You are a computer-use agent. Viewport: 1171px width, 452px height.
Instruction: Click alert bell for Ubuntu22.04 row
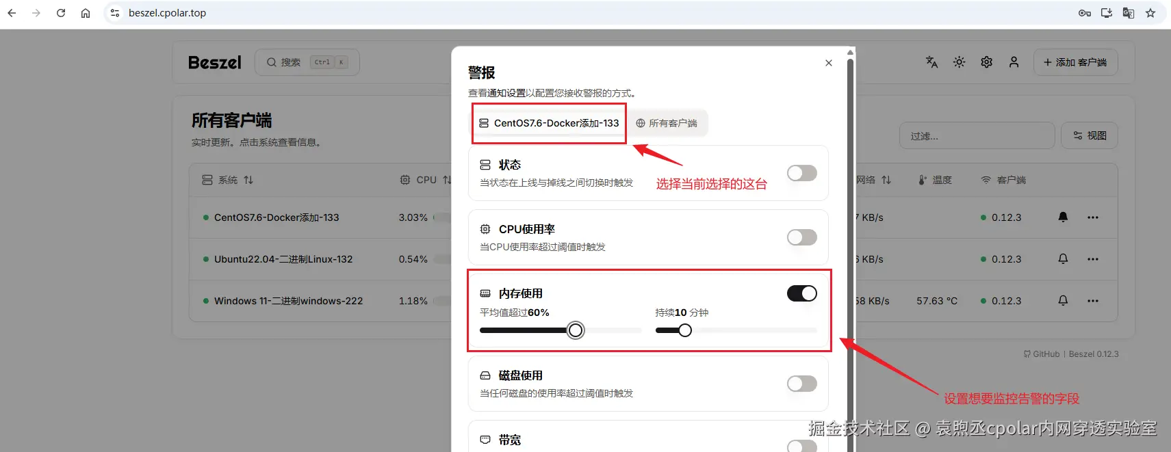(1063, 259)
